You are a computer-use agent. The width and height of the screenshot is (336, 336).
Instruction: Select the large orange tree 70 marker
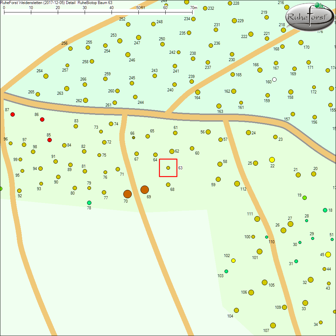(x=127, y=194)
